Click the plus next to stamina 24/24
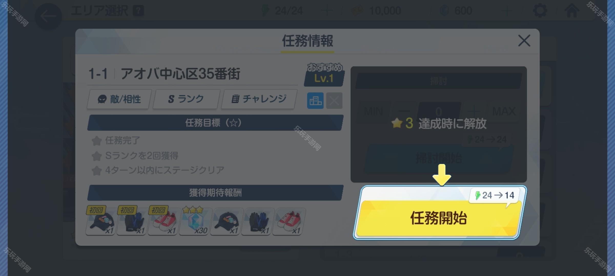The height and width of the screenshot is (276, 615). click(327, 11)
